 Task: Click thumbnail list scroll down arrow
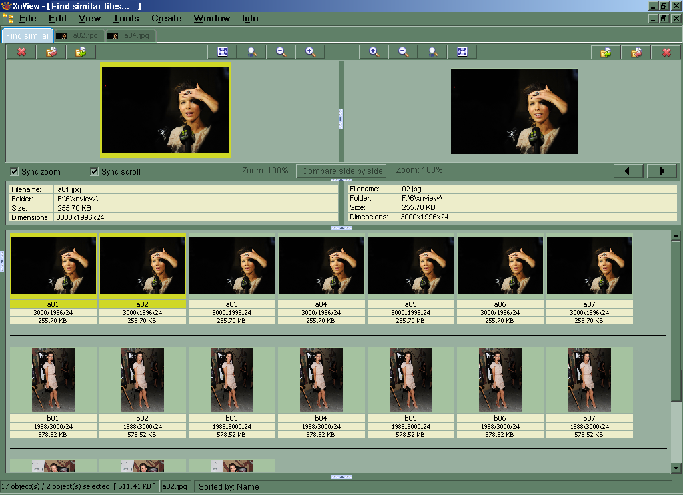tap(676, 468)
